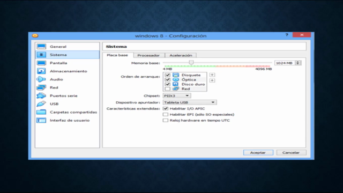
Task: Switch to Placa base tab
Action: tap(117, 55)
